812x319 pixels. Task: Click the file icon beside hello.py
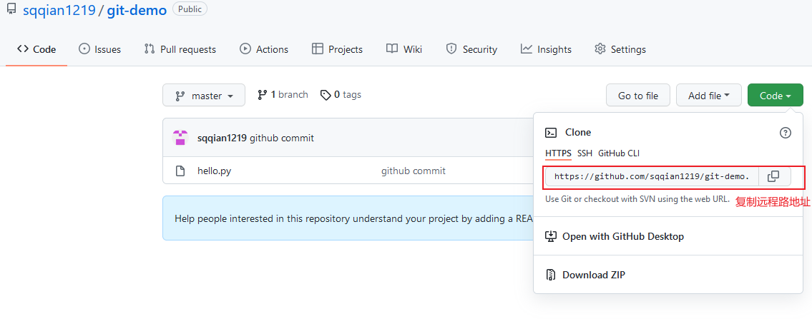pos(180,171)
